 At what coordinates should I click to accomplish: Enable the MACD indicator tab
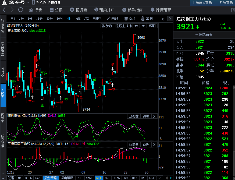coord(89,178)
